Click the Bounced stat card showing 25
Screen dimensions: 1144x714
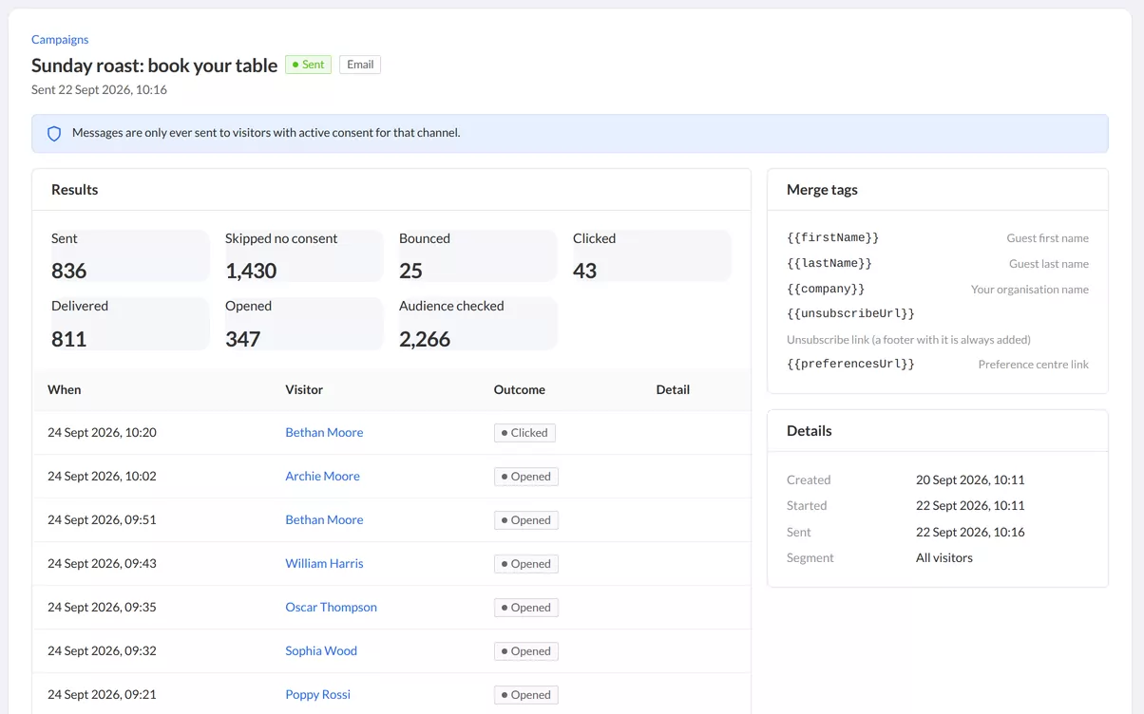point(477,255)
